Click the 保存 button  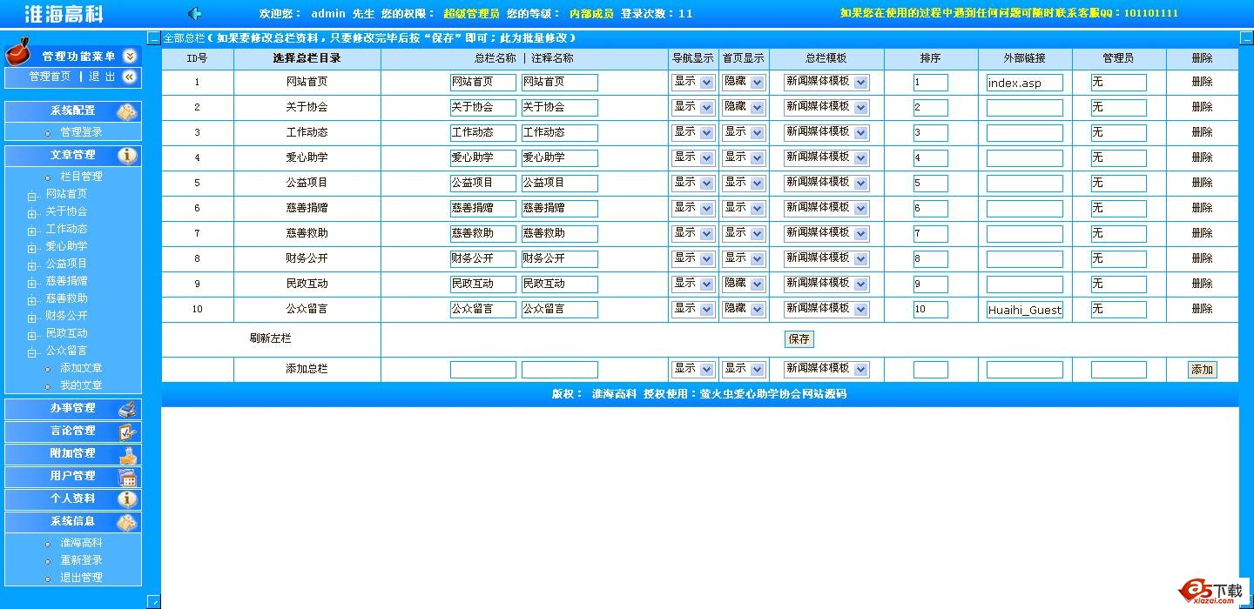click(799, 339)
